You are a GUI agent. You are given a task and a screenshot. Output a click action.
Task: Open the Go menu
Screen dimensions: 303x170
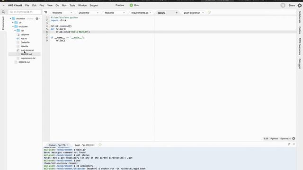coord(57,5)
